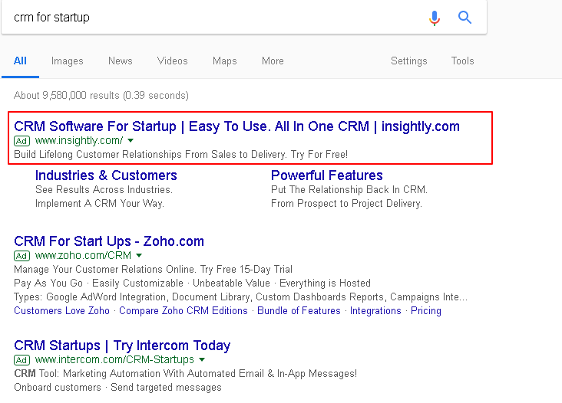Click the 'About 9,580,000 results' stats text
Screen dimensions: 562x403
tap(101, 96)
